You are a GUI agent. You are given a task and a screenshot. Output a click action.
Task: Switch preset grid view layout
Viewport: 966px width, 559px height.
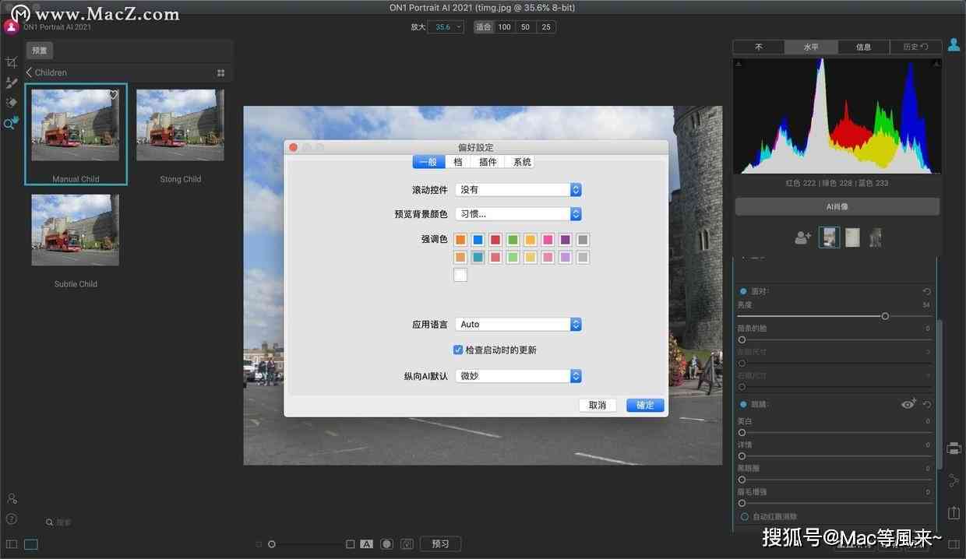pyautogui.click(x=220, y=72)
